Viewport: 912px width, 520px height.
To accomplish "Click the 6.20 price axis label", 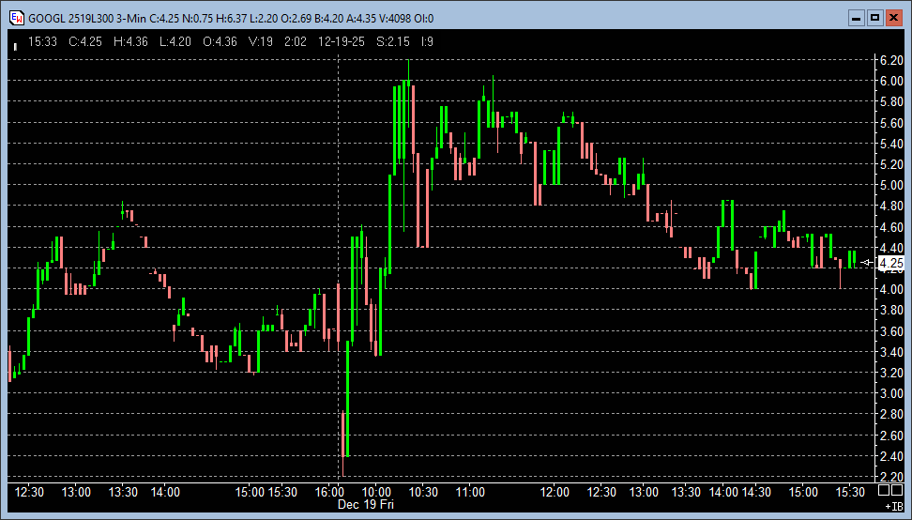I will coord(890,60).
